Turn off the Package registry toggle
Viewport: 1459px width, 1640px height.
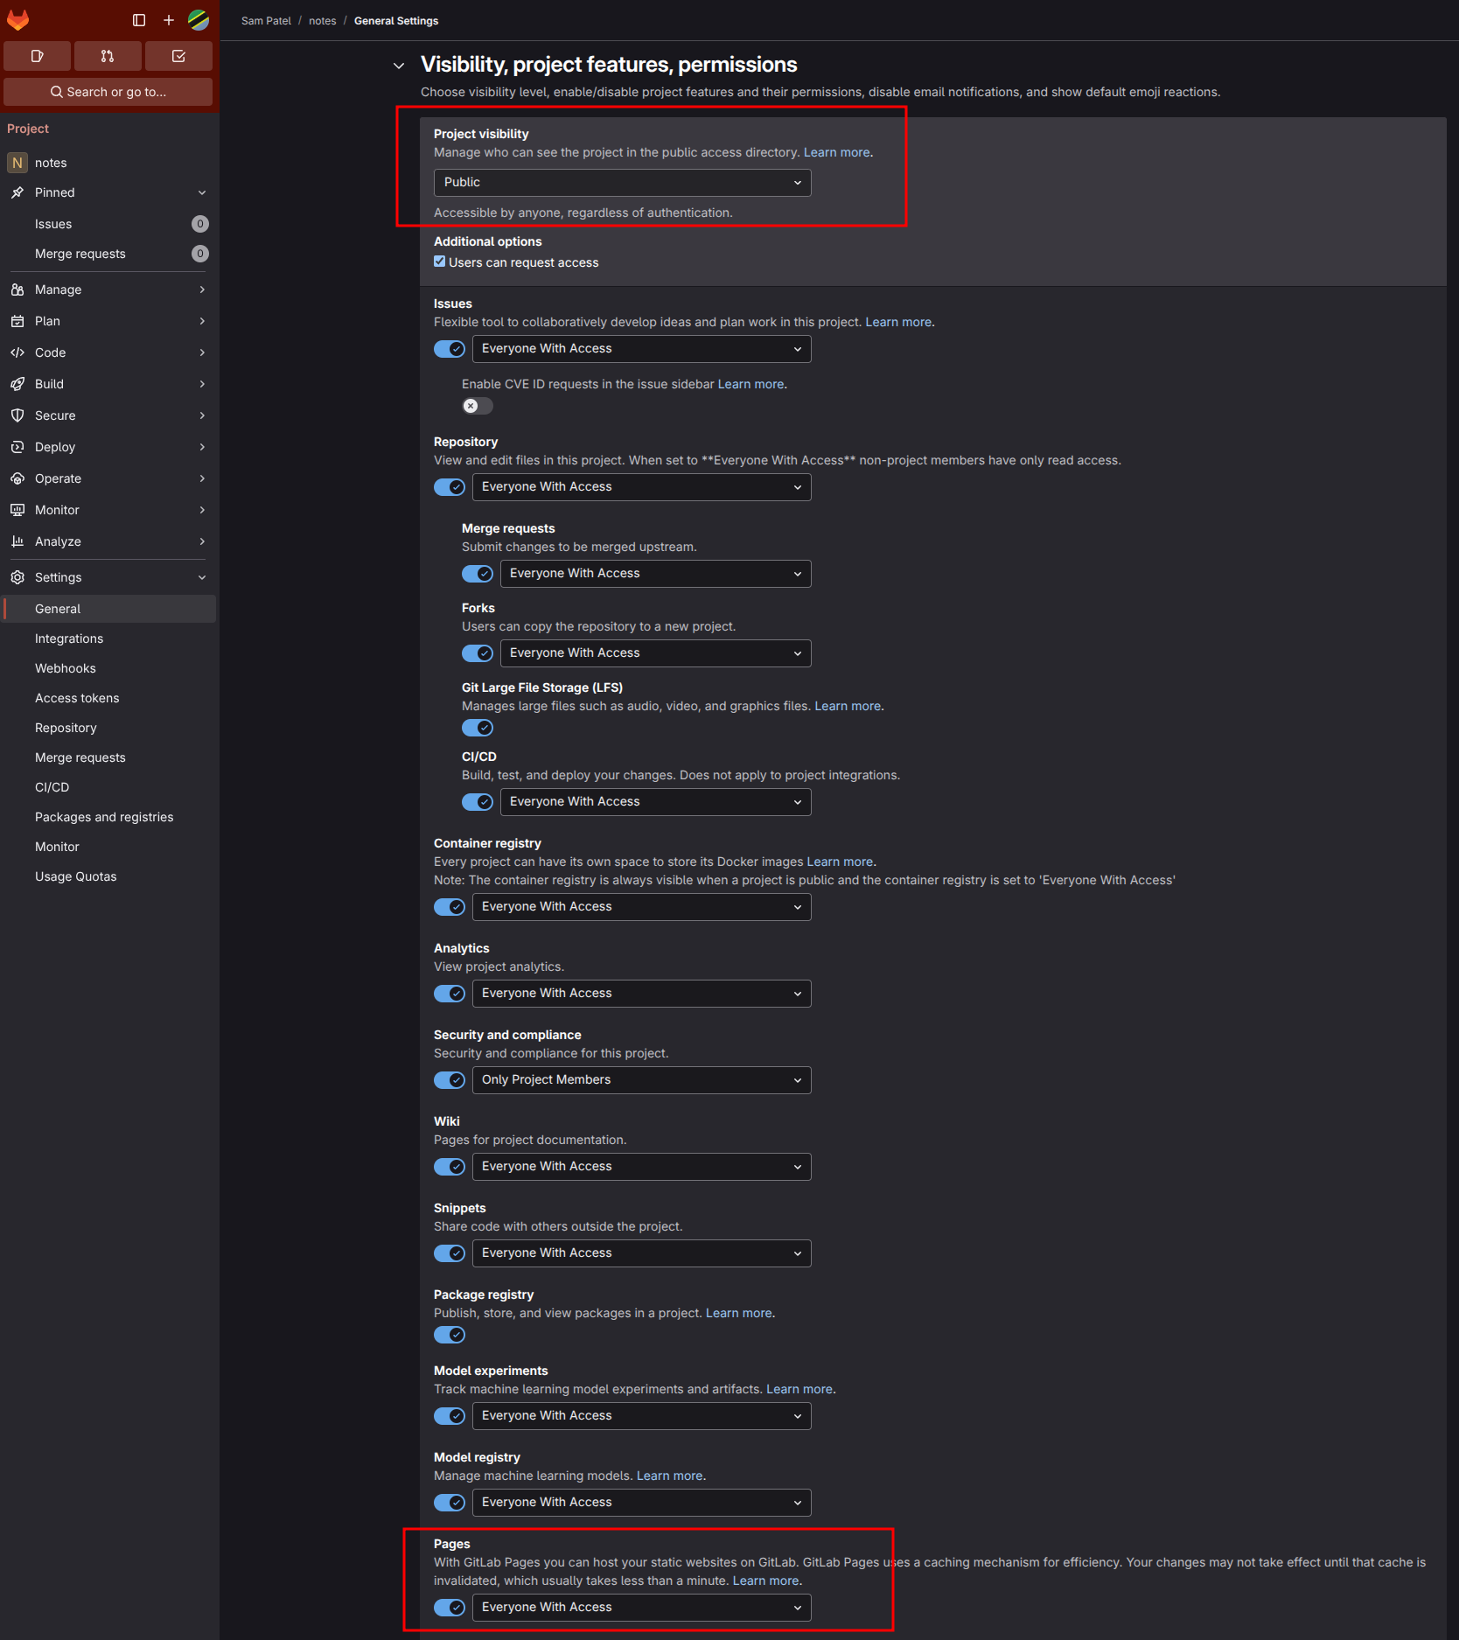coord(450,1335)
